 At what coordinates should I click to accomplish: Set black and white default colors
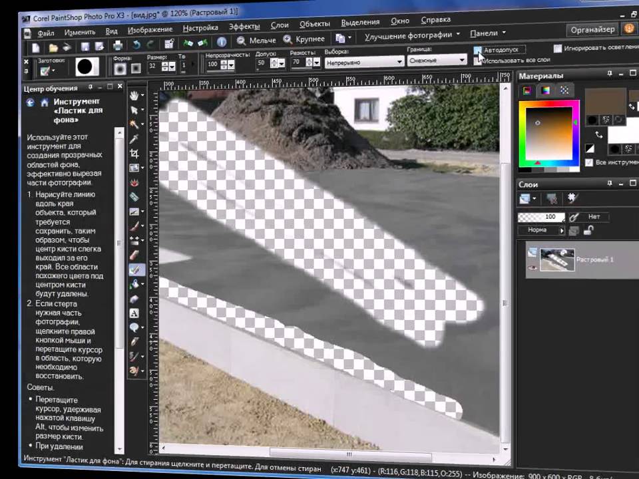coord(589,148)
